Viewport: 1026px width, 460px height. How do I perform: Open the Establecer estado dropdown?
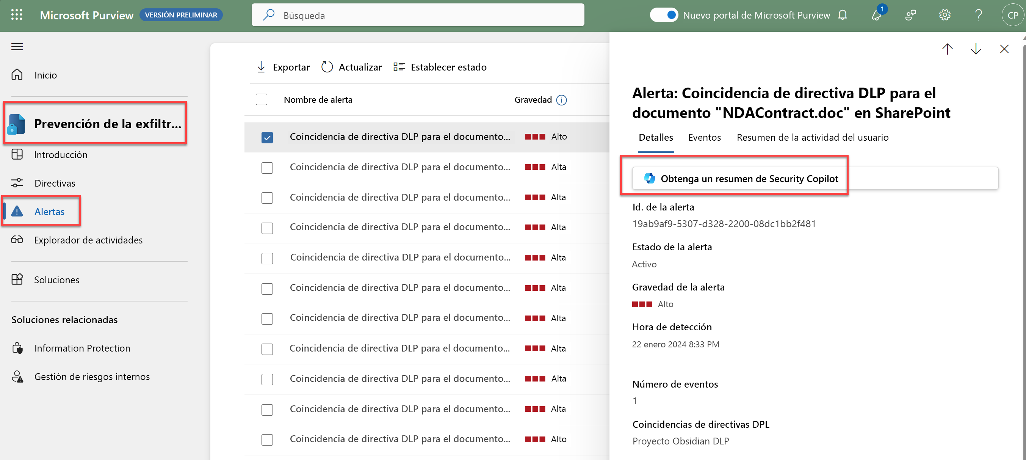tap(440, 67)
